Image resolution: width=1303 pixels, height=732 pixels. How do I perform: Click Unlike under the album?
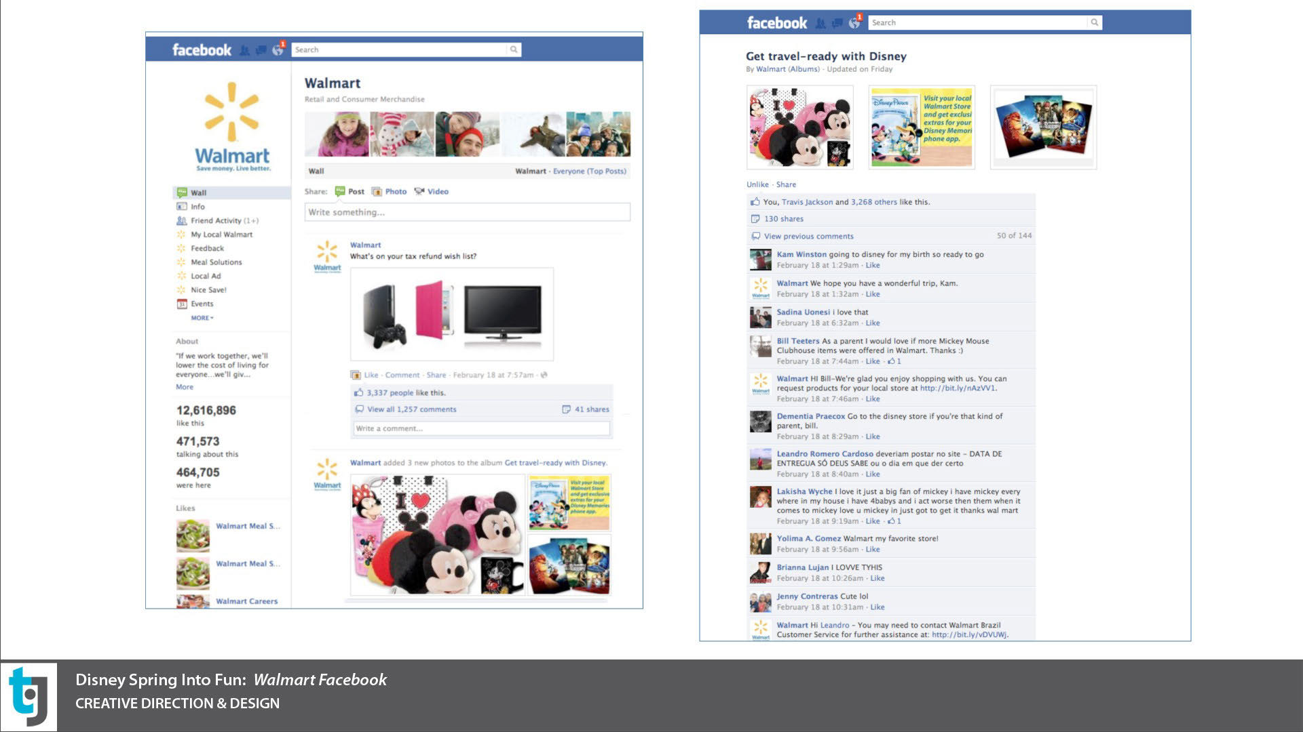tap(757, 184)
